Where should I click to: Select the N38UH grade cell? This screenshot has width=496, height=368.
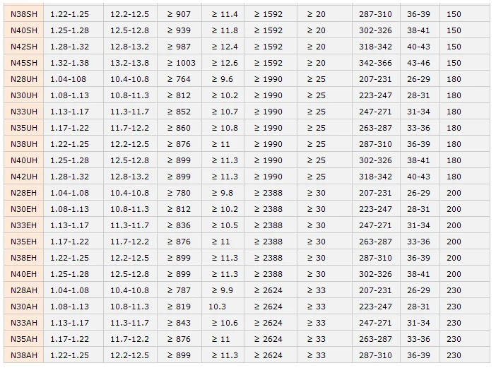tap(24, 144)
